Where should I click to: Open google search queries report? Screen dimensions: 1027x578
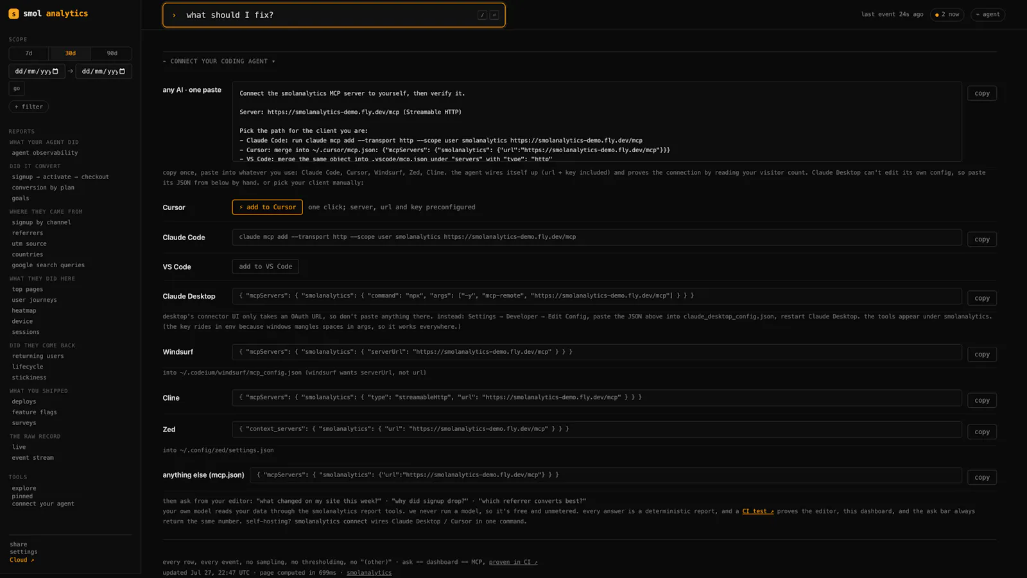click(48, 265)
